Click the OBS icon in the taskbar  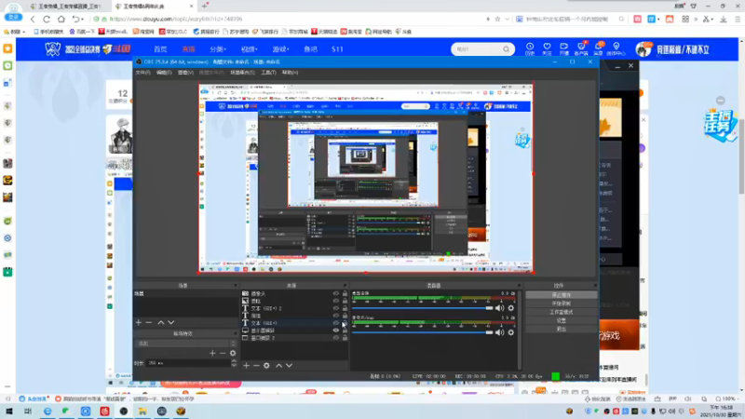[x=124, y=411]
